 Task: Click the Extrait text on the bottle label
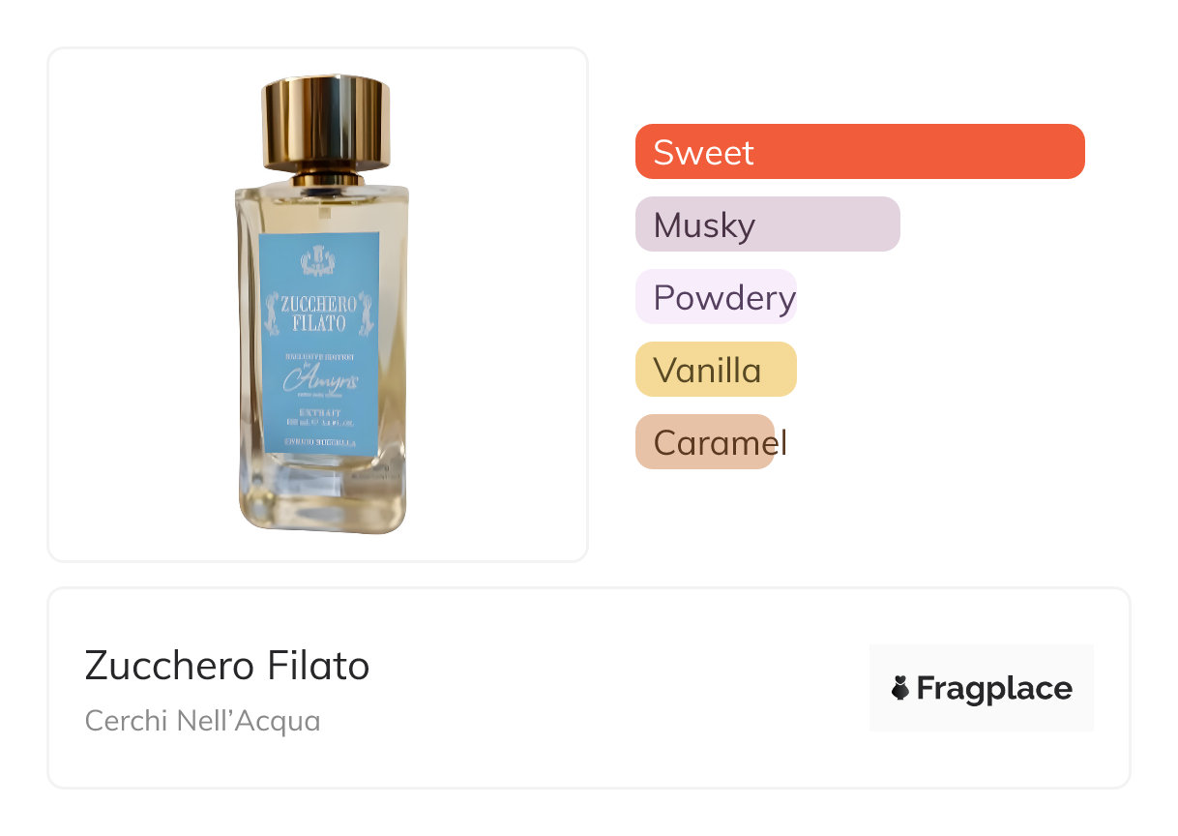(x=318, y=413)
